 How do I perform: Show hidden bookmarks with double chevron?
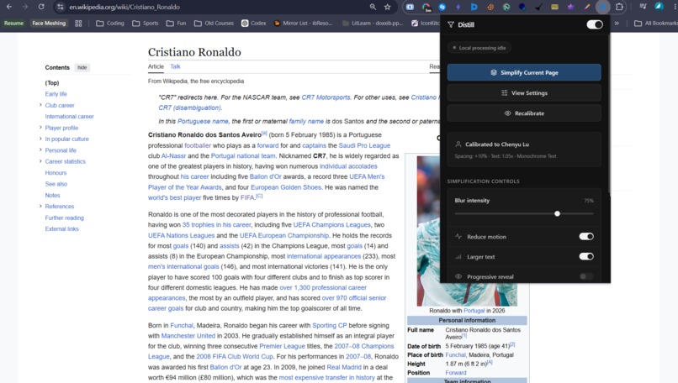pyautogui.click(x=617, y=24)
